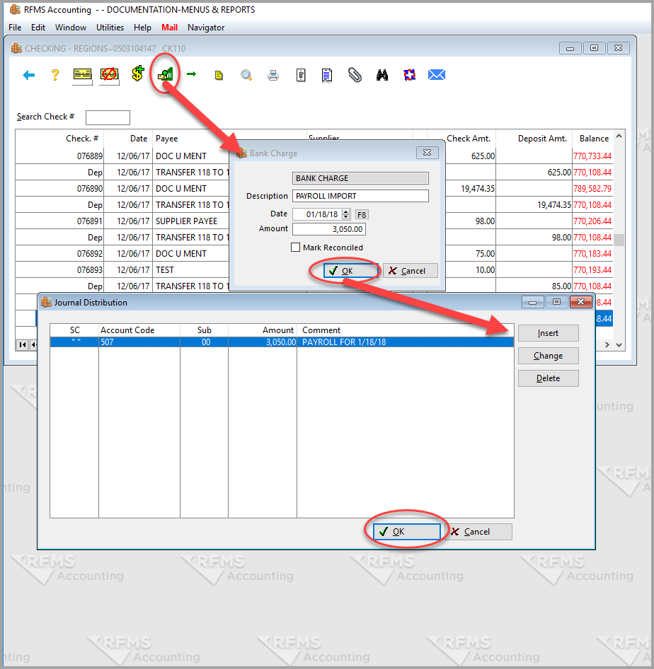This screenshot has width=654, height=669.
Task: Click the first record navigation button
Action: 23,344
